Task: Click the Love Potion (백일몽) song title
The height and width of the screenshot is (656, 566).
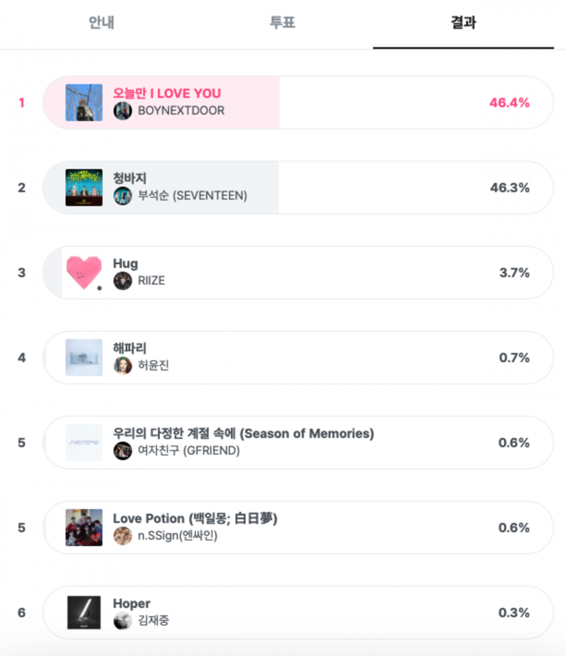Action: click(195, 518)
